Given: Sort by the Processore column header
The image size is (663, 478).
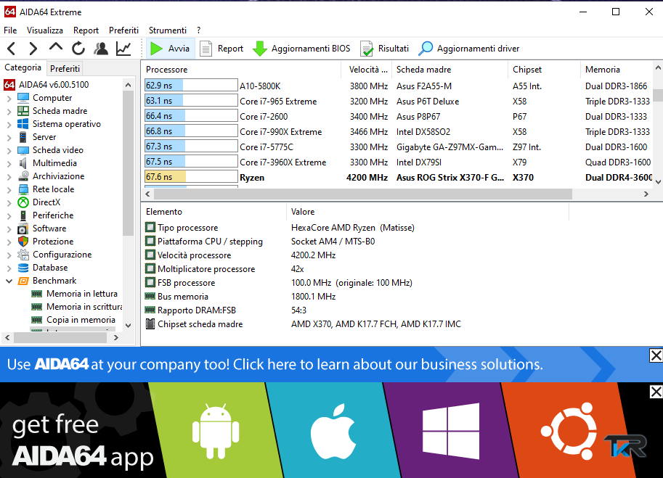Looking at the screenshot, I should (x=241, y=70).
